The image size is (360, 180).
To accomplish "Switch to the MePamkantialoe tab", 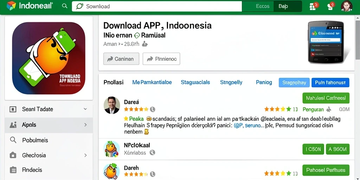I will (152, 82).
